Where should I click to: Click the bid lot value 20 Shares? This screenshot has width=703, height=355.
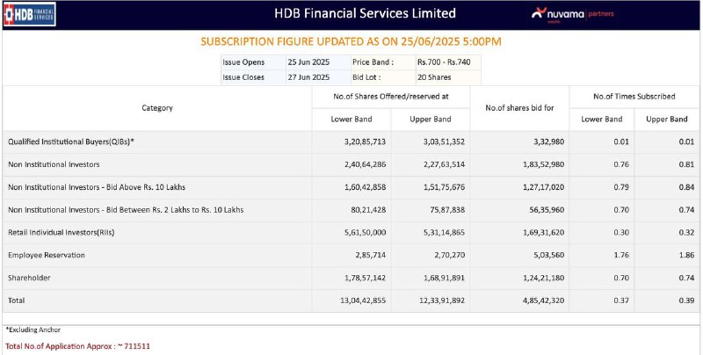[434, 77]
